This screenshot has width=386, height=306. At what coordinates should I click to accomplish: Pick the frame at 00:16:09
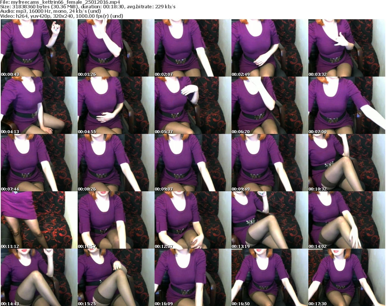point(193,277)
